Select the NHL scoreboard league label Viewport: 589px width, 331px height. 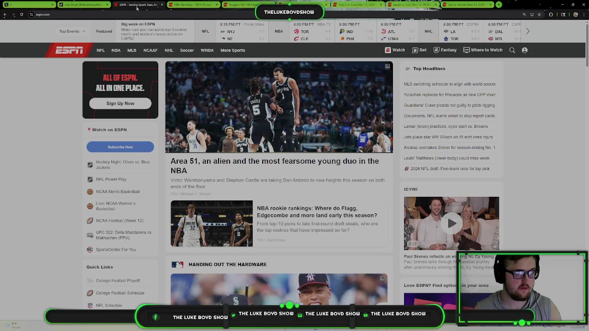click(428, 31)
